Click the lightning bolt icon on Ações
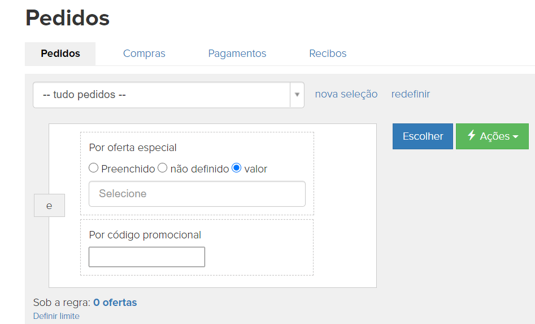Viewport: 535px width, 324px height. pyautogui.click(x=472, y=136)
